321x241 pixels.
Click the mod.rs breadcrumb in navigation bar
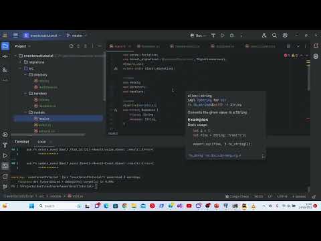(76, 196)
